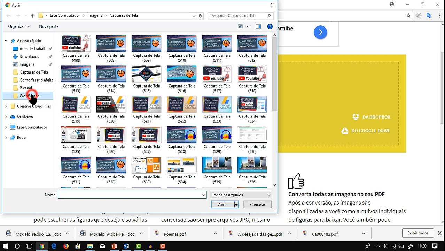Open Word from taskbar
Image resolution: width=445 pixels, height=251 pixels.
pos(126,246)
